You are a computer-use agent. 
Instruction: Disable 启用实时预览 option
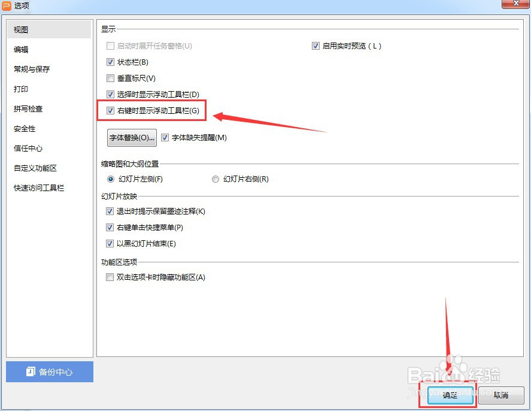(x=314, y=46)
